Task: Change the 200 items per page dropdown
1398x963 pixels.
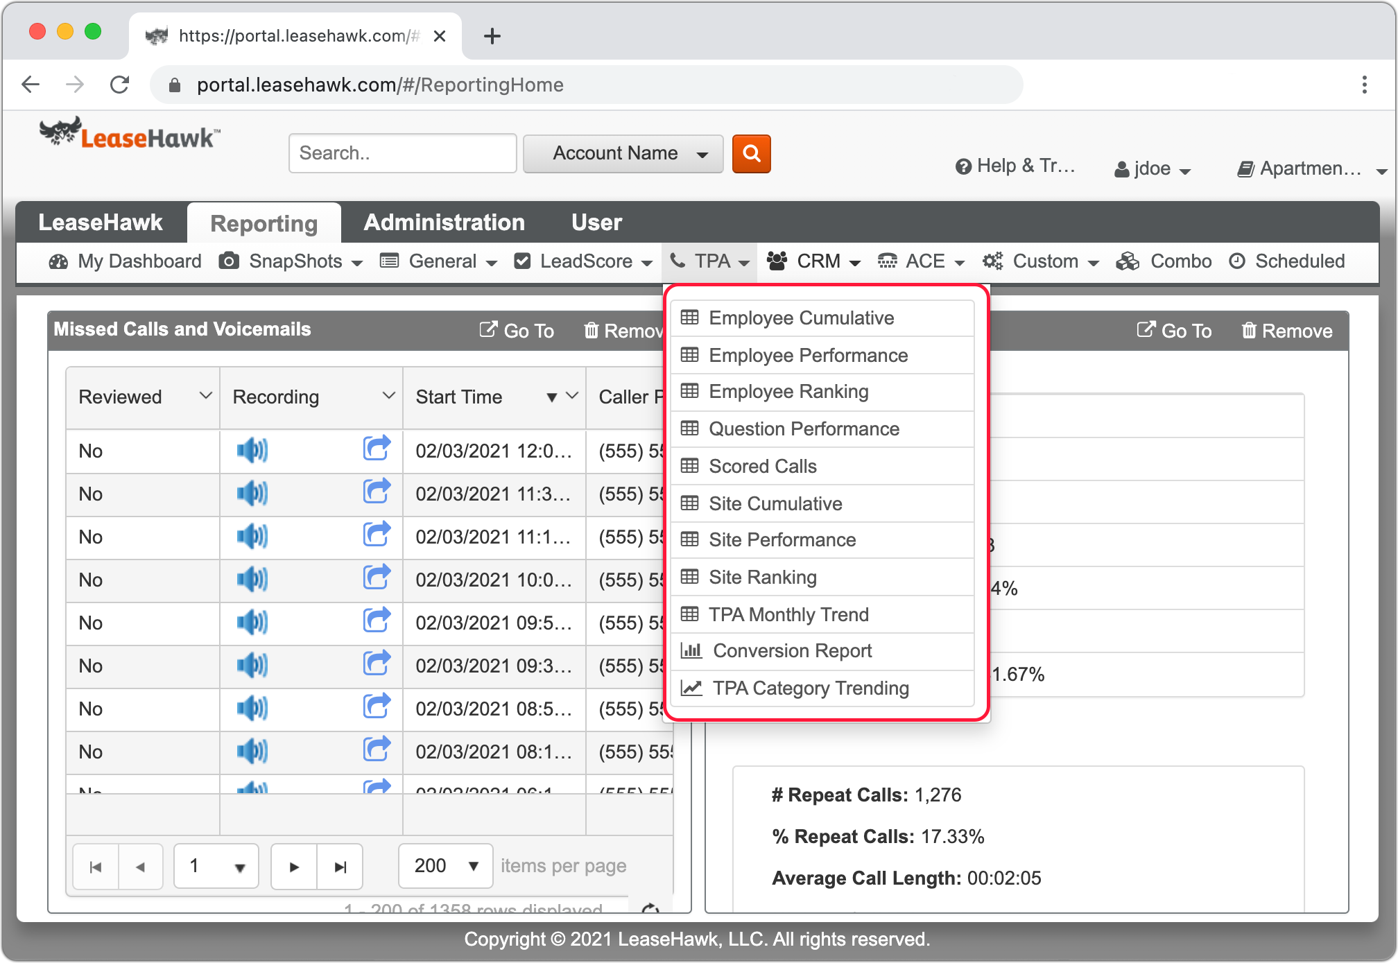Action: click(x=446, y=867)
